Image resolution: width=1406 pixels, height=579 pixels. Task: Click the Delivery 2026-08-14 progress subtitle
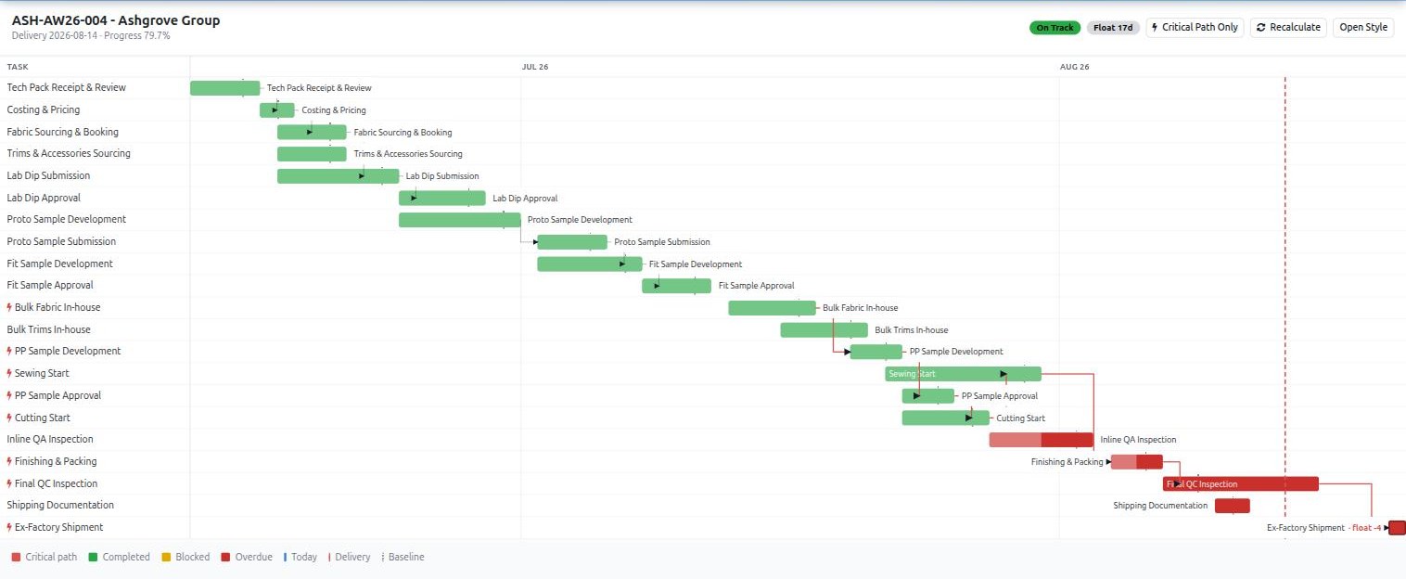[91, 36]
